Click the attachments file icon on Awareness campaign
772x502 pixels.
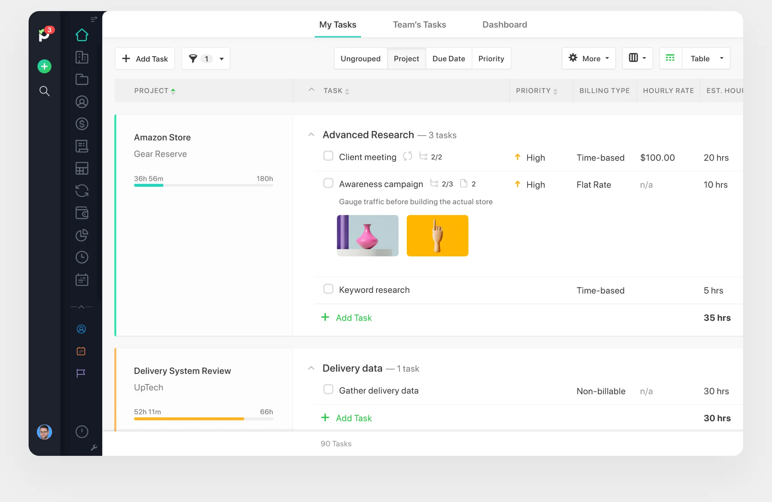point(464,183)
